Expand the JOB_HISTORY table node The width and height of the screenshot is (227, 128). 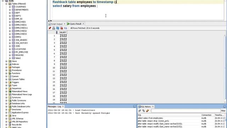click(x=10, y=43)
